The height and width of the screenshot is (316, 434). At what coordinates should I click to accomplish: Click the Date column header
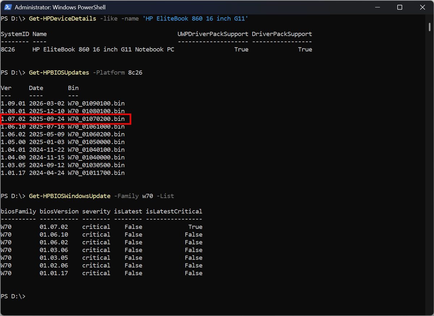click(x=36, y=88)
